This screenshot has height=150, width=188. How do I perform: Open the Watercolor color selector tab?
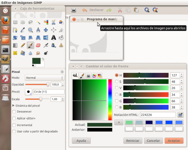(x=82, y=75)
